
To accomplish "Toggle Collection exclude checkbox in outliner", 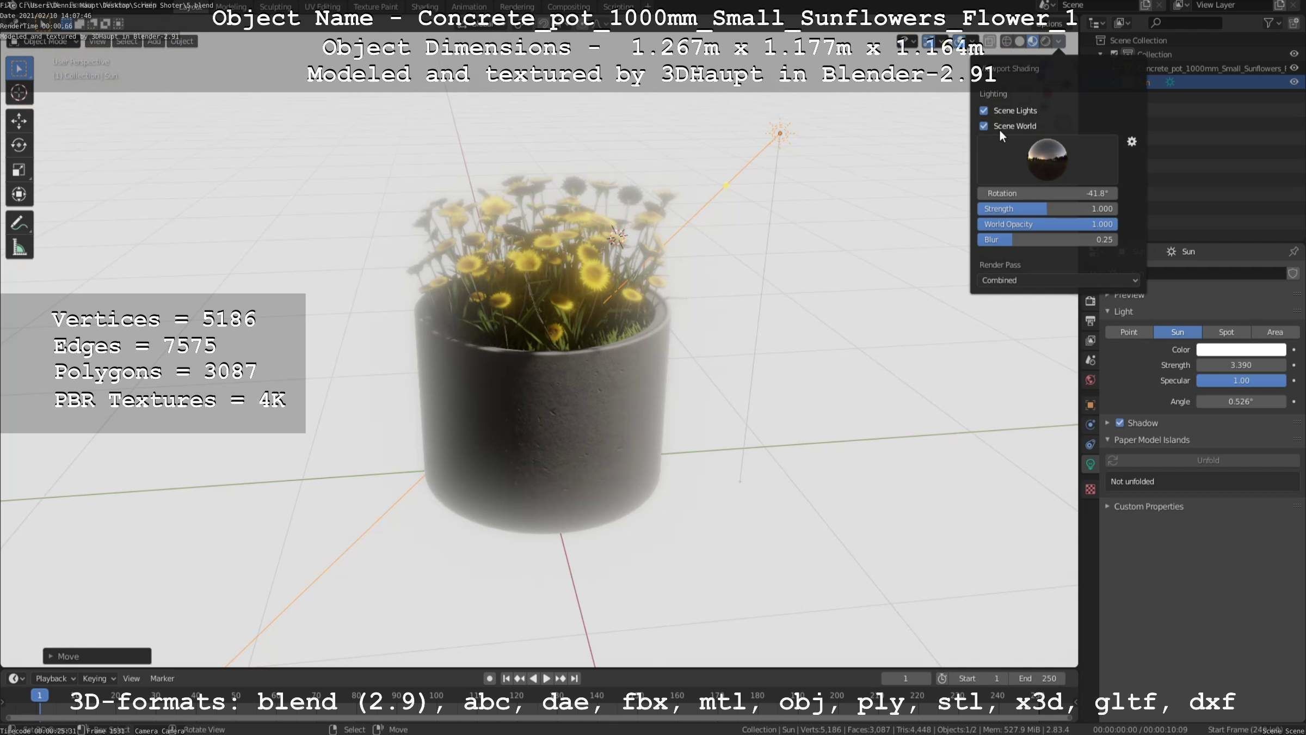I will [1114, 54].
